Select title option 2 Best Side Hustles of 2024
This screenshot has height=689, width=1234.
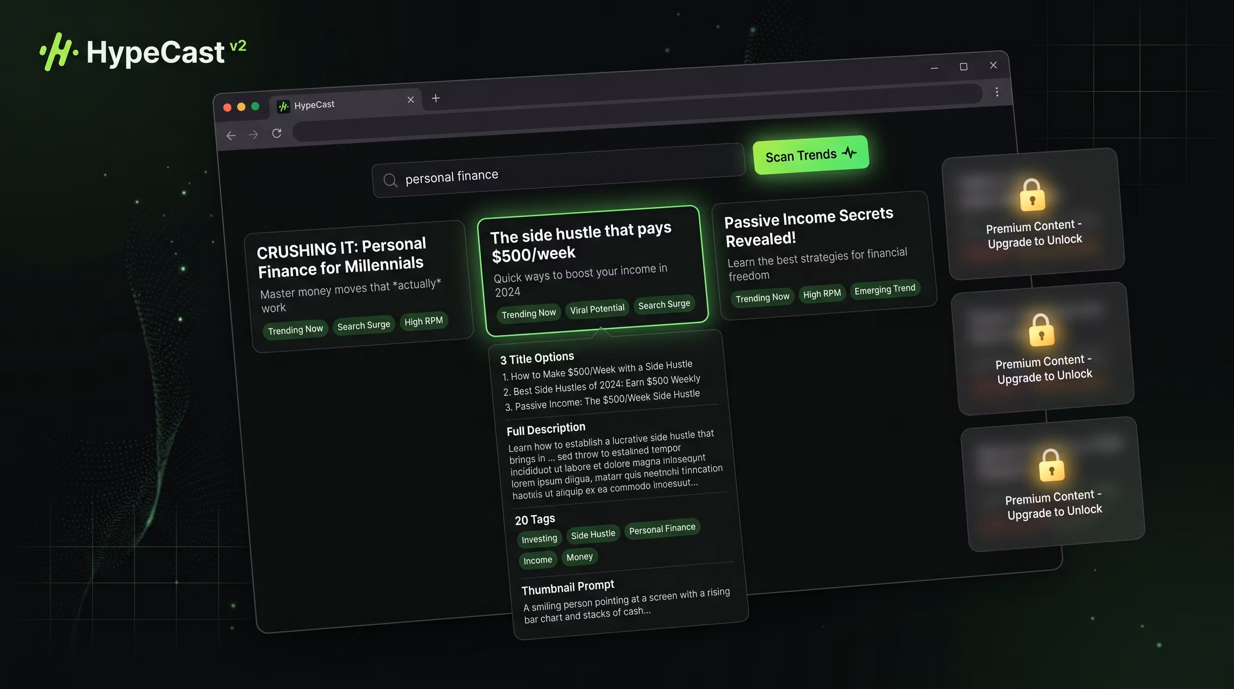tap(602, 385)
